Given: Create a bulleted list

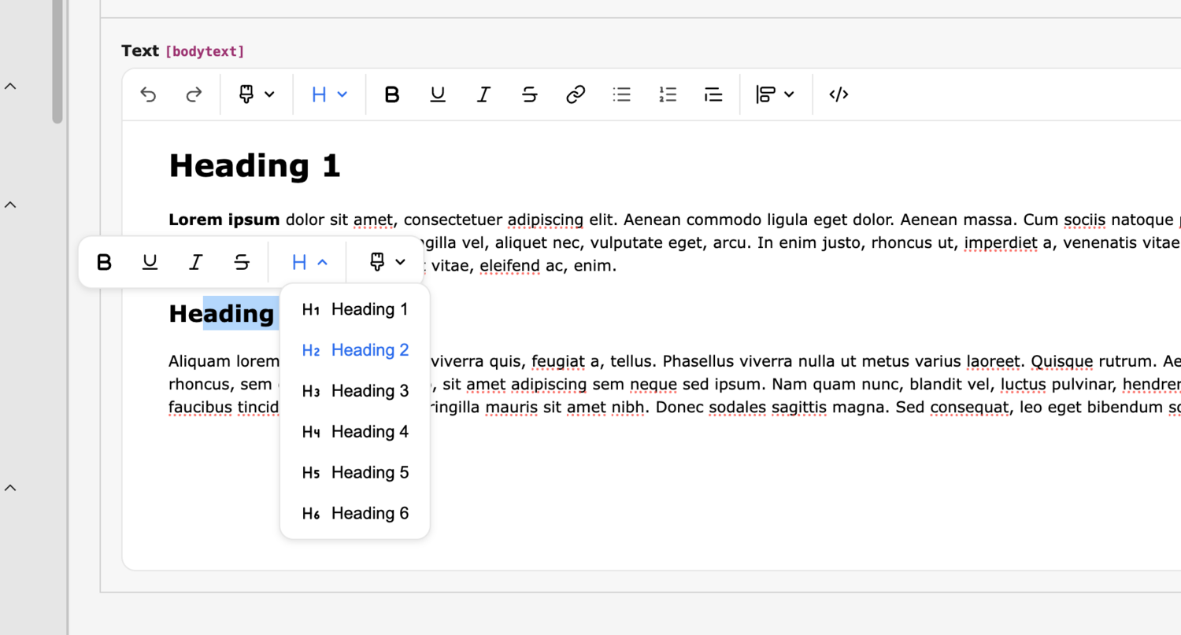Looking at the screenshot, I should [x=622, y=94].
